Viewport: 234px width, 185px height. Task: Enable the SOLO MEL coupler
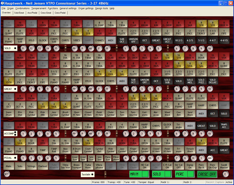(x=190, y=81)
